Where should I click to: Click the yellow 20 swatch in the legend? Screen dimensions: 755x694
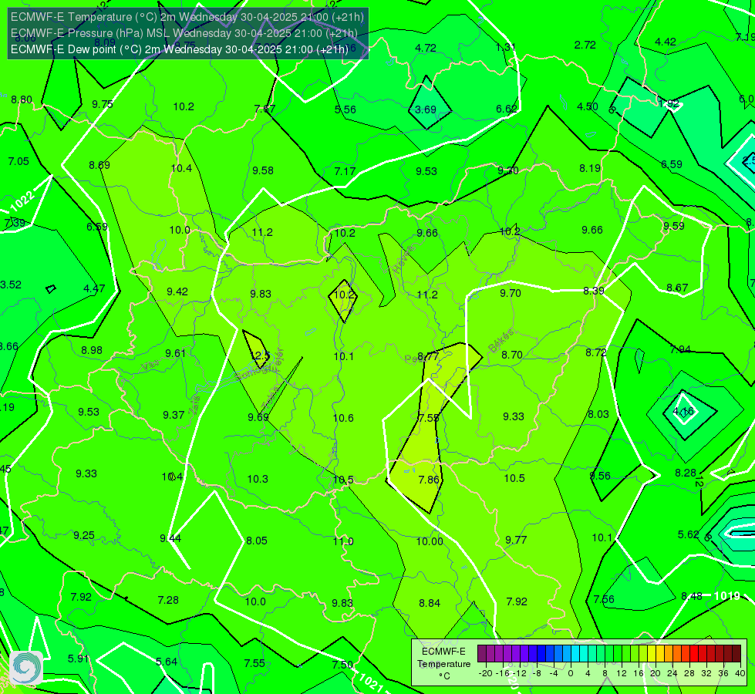point(652,654)
